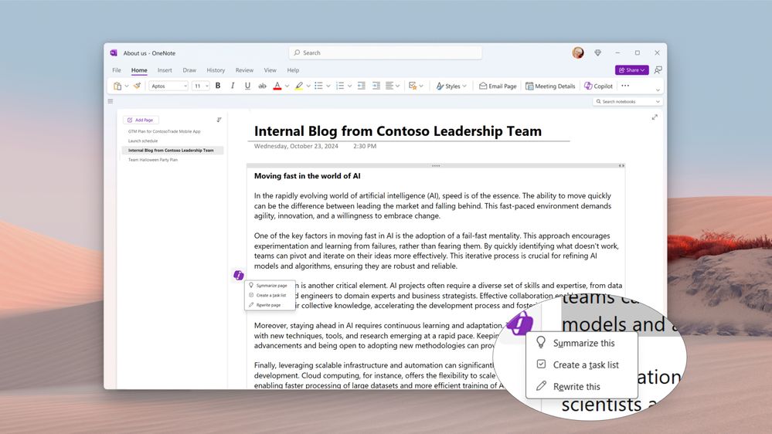The height and width of the screenshot is (434, 772).
Task: Expand the bullet list style dropdown
Action: pyautogui.click(x=328, y=86)
